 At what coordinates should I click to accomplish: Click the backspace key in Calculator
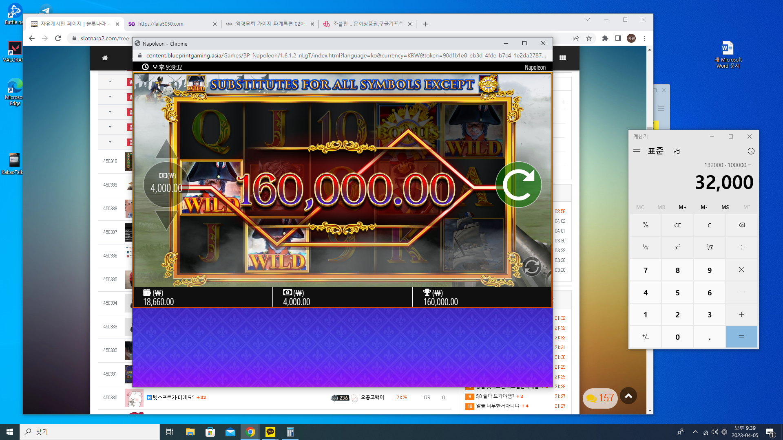pyautogui.click(x=742, y=225)
